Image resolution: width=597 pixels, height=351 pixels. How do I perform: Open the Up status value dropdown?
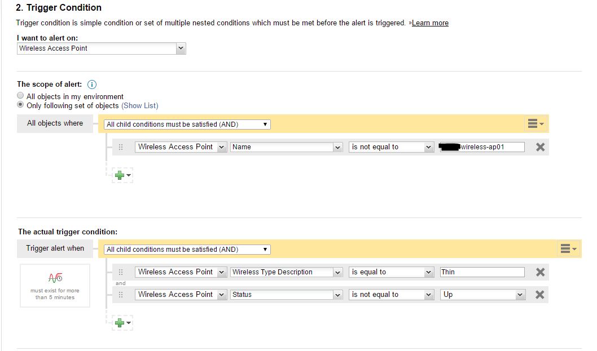(x=482, y=295)
